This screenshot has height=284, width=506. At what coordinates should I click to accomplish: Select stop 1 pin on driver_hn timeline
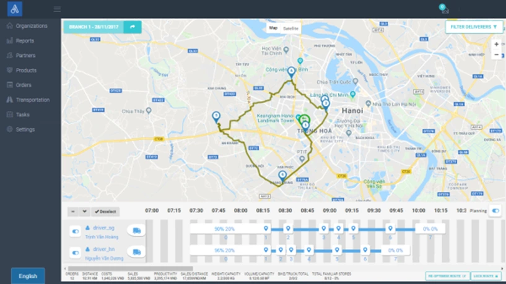point(266,250)
